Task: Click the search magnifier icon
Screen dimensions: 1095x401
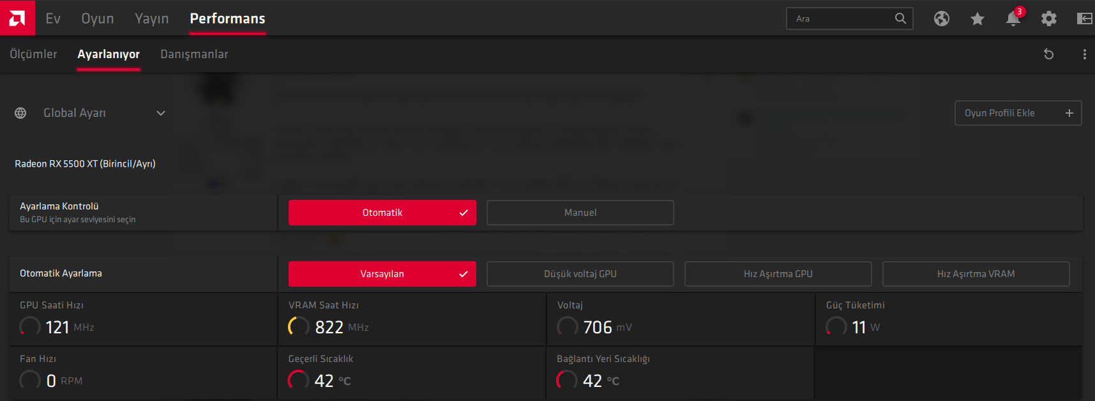Action: 900,19
